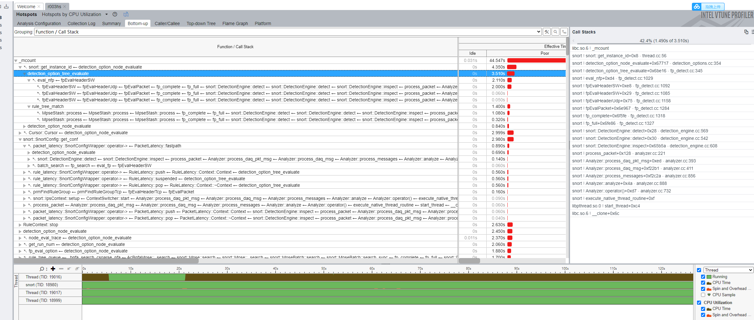The height and width of the screenshot is (320, 754).
Task: Close the Welcome tab
Action: [x=39, y=7]
